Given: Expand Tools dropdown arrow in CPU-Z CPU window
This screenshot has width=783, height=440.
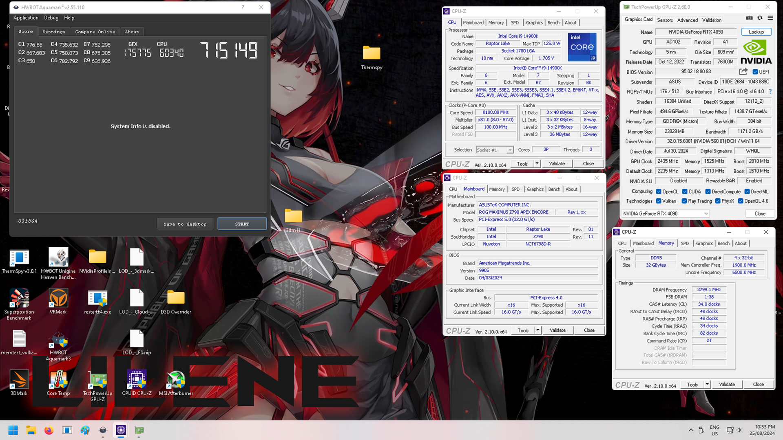Looking at the screenshot, I should 537,163.
